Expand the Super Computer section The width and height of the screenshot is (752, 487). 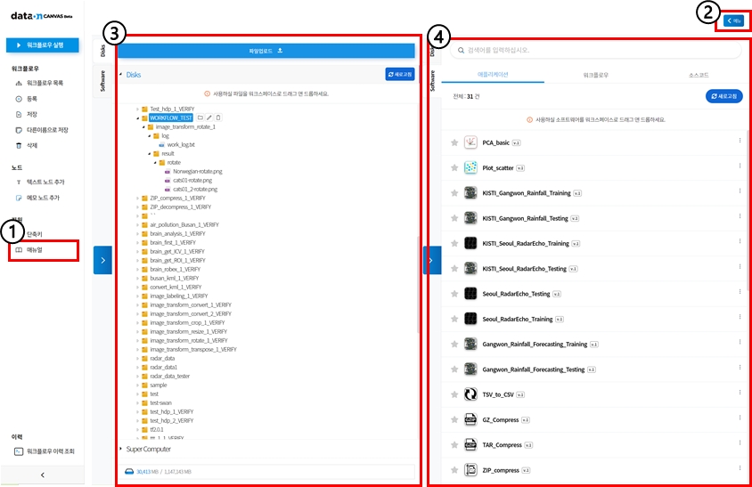121,449
